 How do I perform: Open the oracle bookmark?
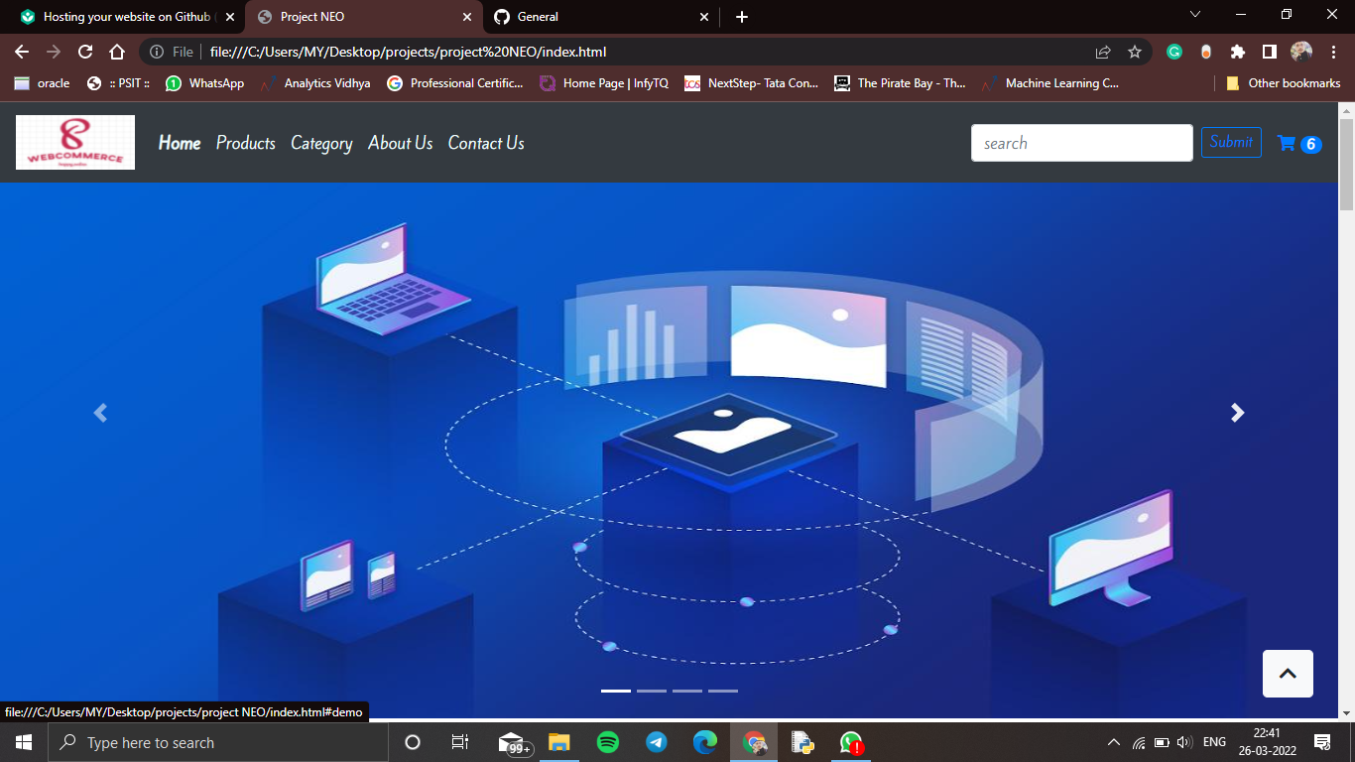tap(42, 83)
